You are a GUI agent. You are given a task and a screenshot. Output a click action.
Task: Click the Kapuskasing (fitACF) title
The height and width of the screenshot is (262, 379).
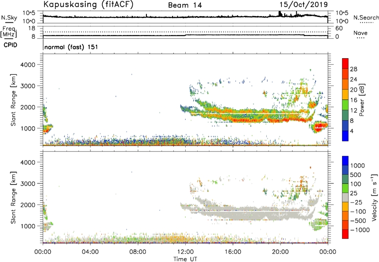[x=88, y=4]
